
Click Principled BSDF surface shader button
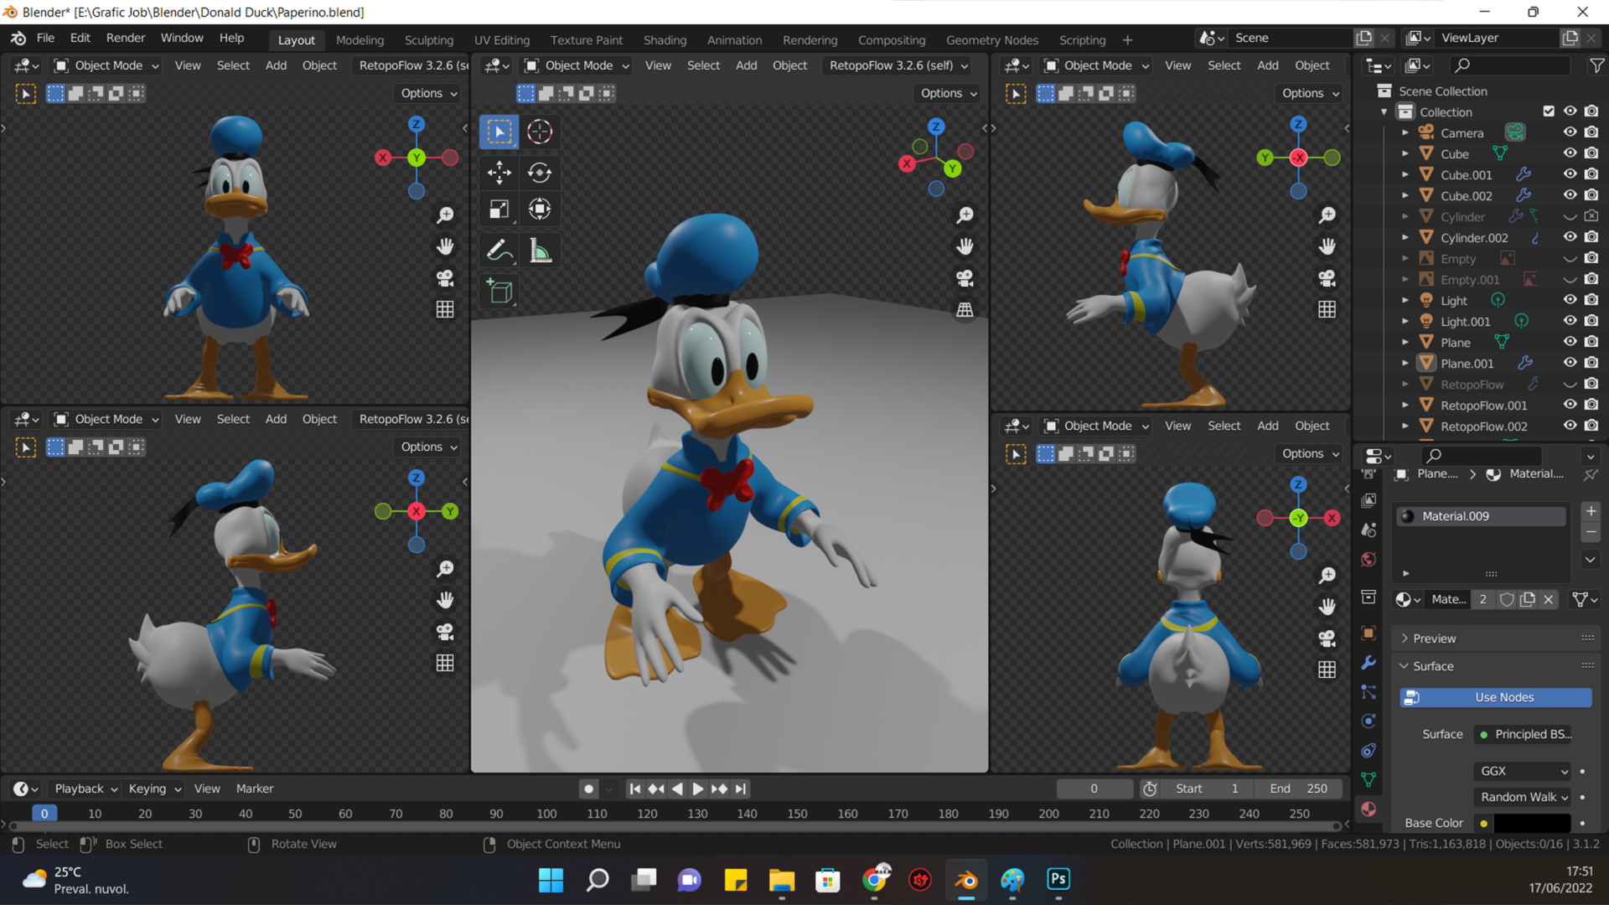point(1524,734)
